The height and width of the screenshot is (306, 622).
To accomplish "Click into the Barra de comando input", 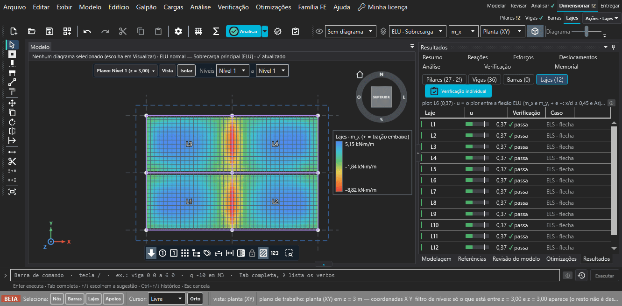I will 285,275.
